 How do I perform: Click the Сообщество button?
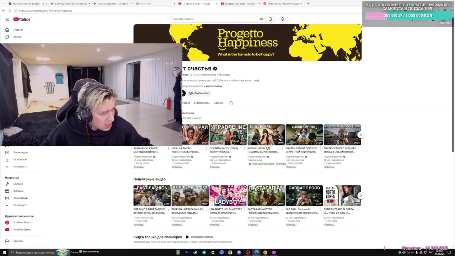[x=199, y=93]
